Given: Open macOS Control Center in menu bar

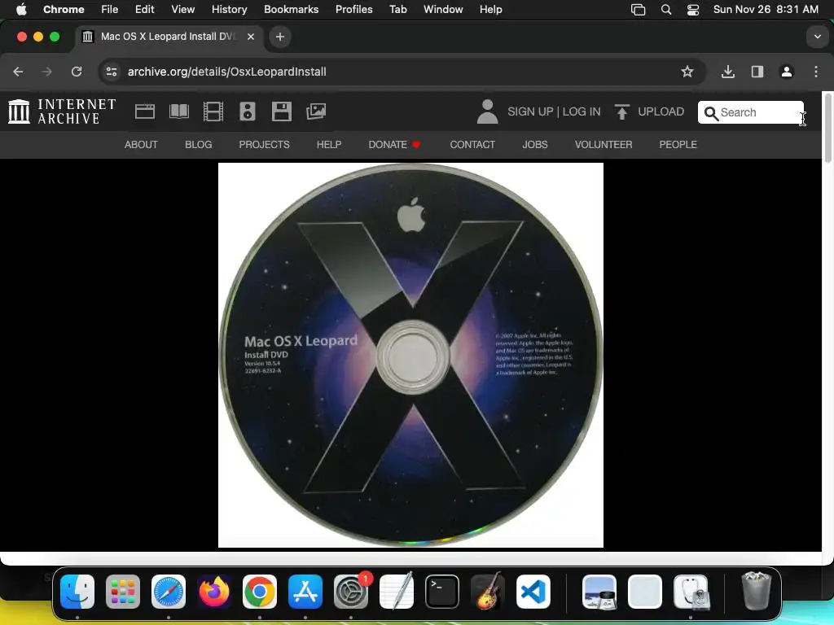Looking at the screenshot, I should (x=692, y=10).
